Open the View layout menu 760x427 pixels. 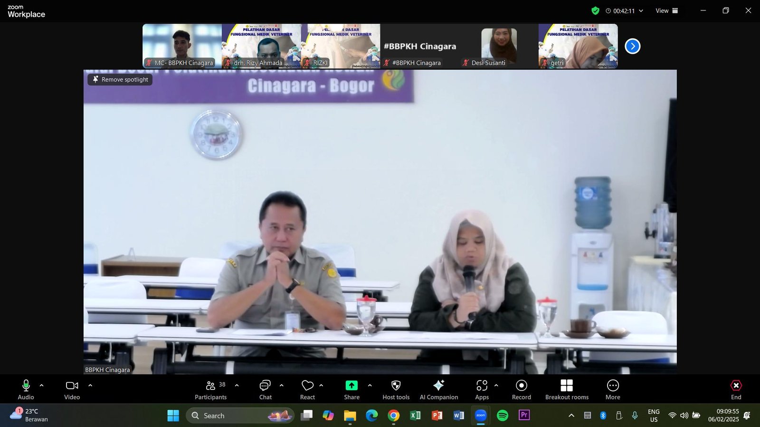(667, 11)
